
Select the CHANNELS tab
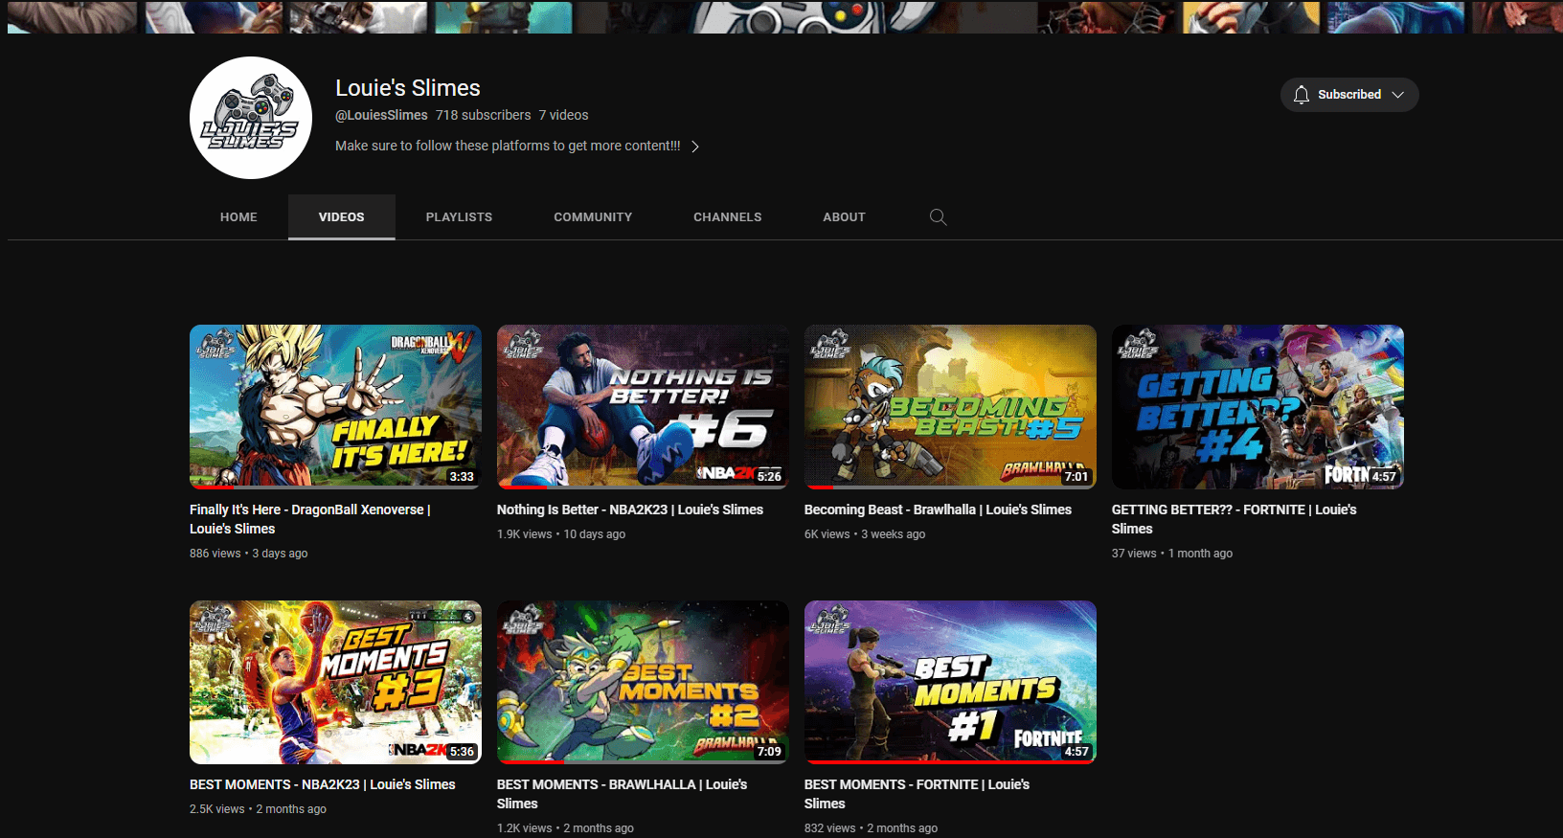tap(727, 217)
